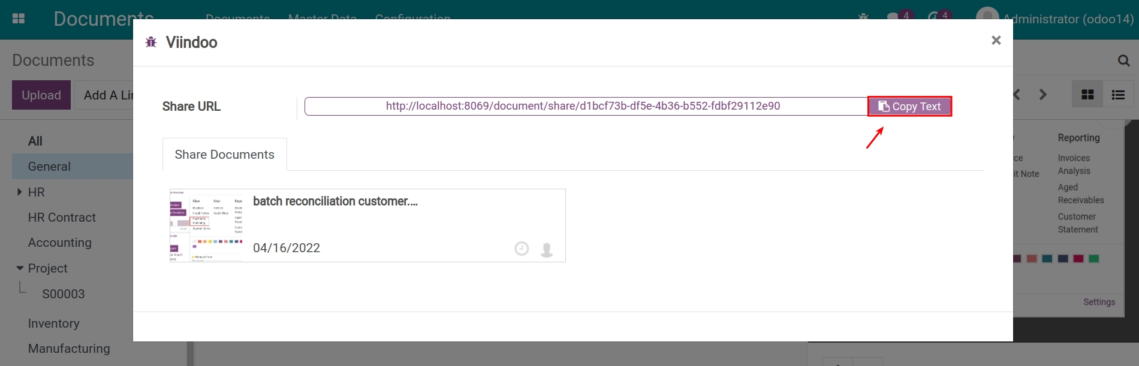Select the S00003 sub-workspace
1139x366 pixels.
click(63, 294)
